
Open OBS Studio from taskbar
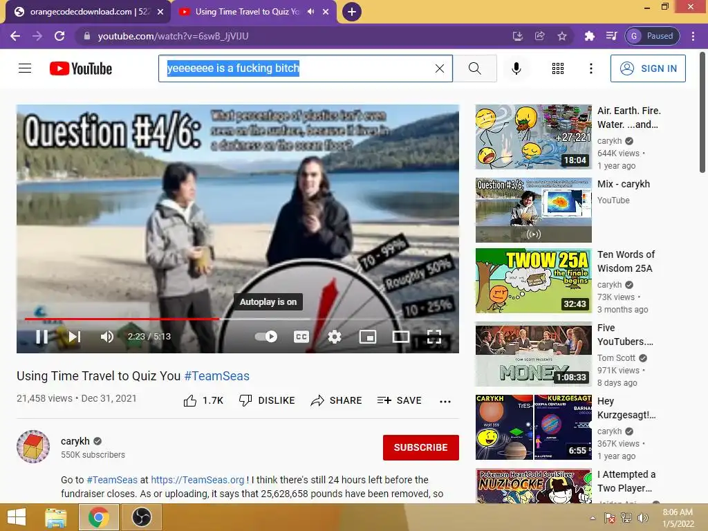point(141,517)
